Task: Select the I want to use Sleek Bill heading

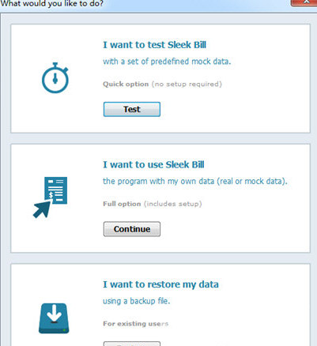Action: pyautogui.click(x=153, y=164)
